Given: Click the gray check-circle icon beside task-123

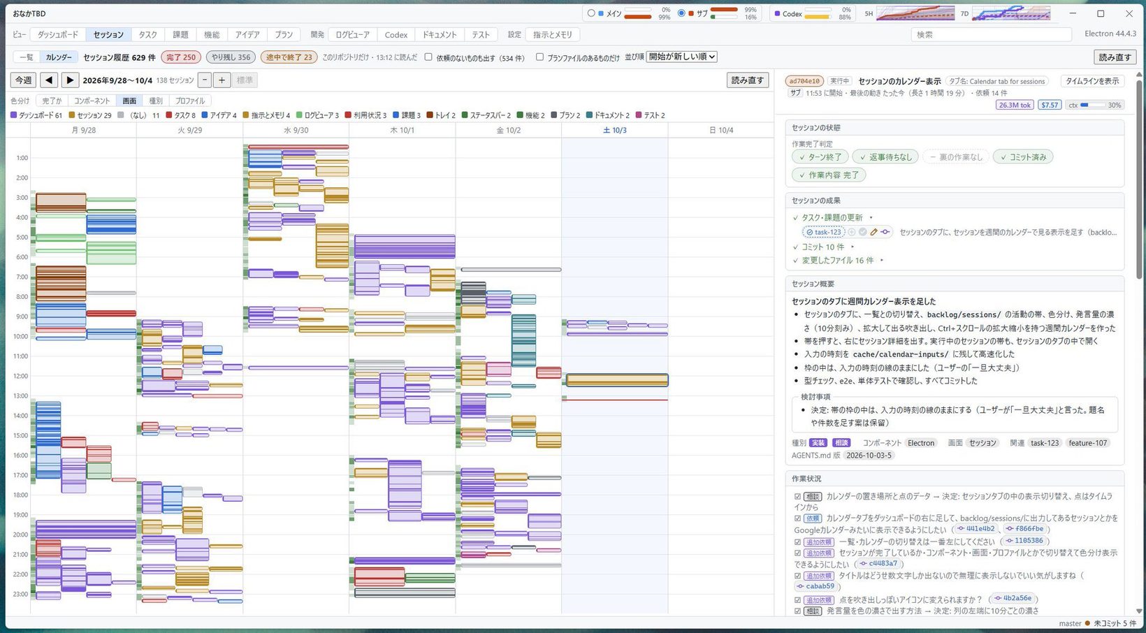Looking at the screenshot, I should coord(863,232).
